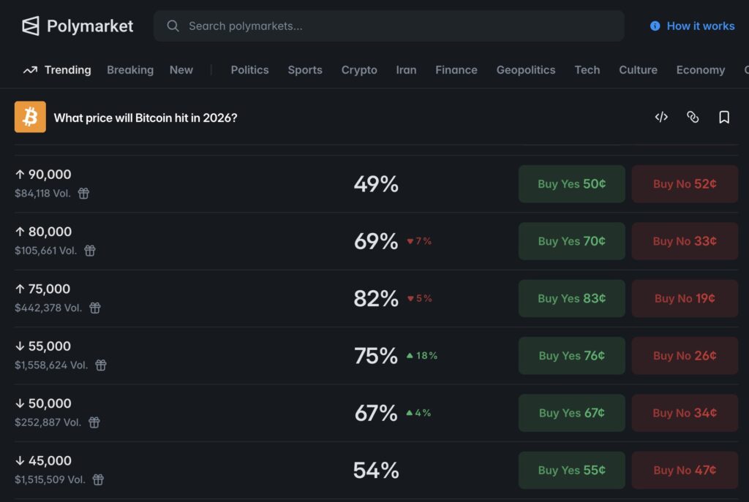
Task: Click Buy Yes 50¢ for the 90,000 outcome
Action: [x=571, y=184]
